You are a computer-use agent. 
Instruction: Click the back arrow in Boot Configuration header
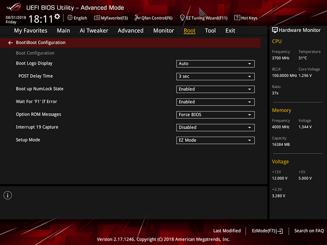click(x=11, y=43)
